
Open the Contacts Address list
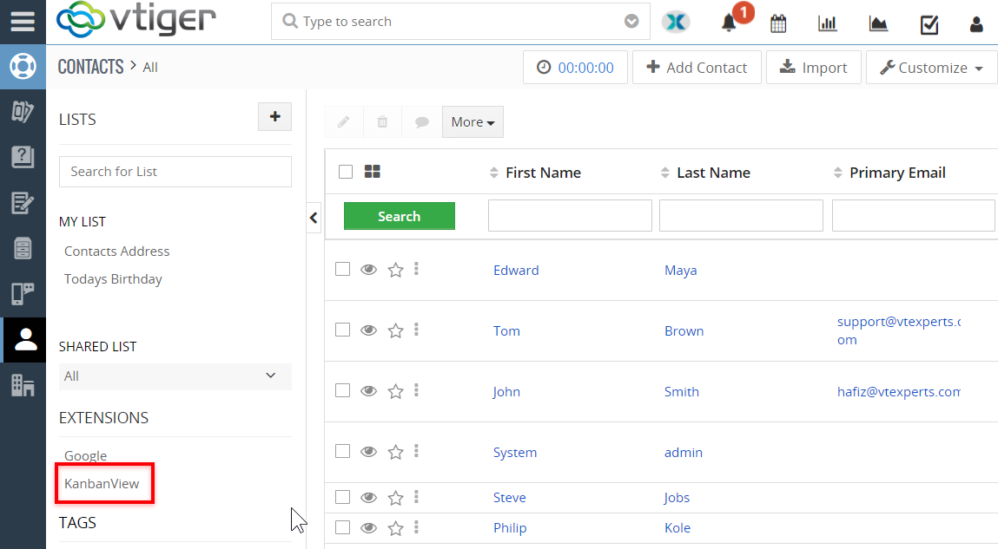click(117, 251)
